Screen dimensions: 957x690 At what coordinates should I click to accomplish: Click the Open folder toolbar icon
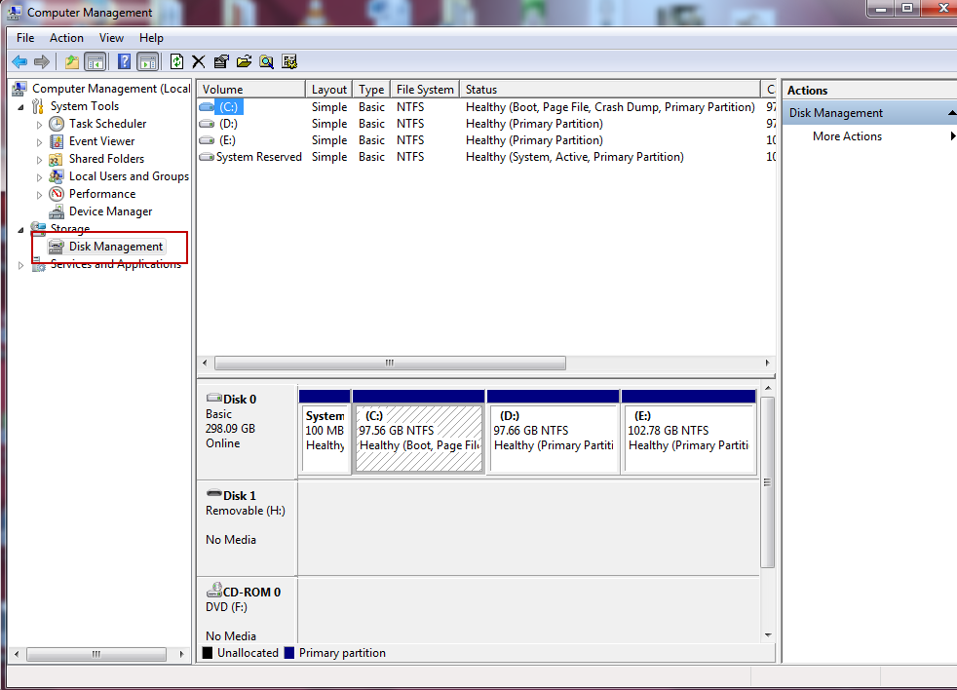click(x=243, y=60)
